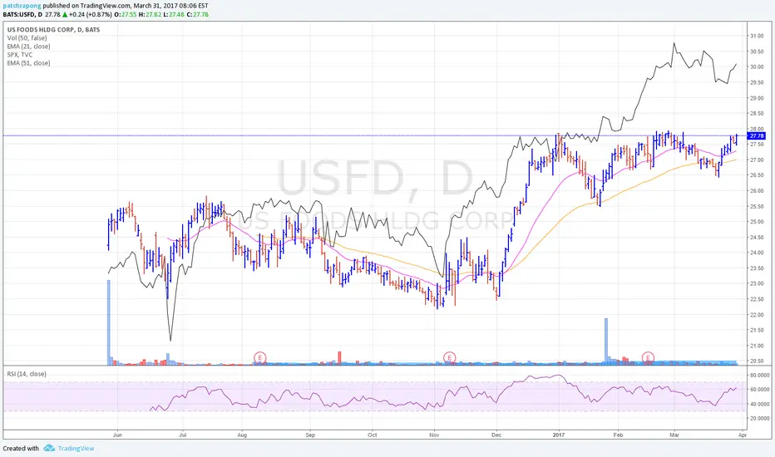Click the 60.0000 RSI axis label
The width and height of the screenshot is (775, 457).
coord(760,390)
